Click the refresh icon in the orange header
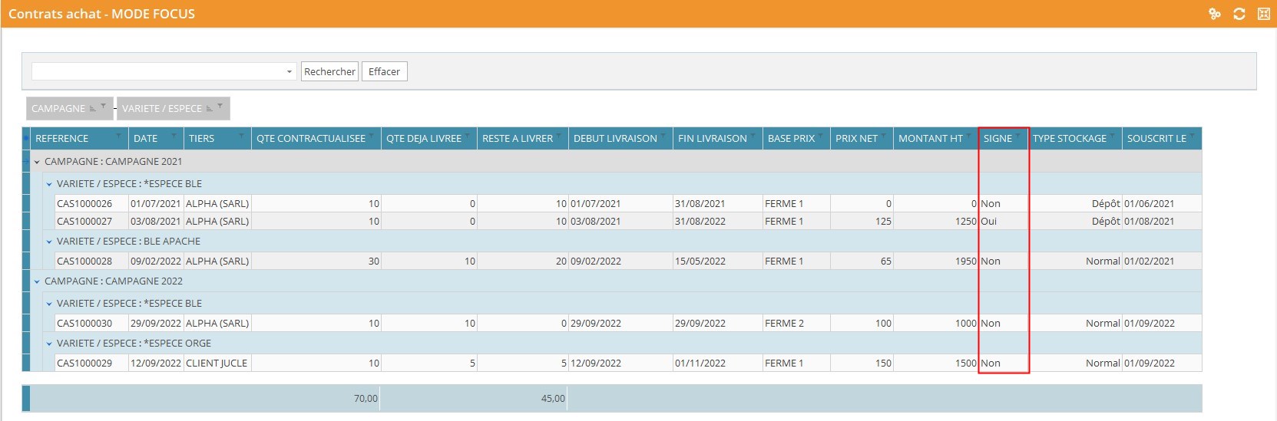The height and width of the screenshot is (421, 1277). point(1239,14)
